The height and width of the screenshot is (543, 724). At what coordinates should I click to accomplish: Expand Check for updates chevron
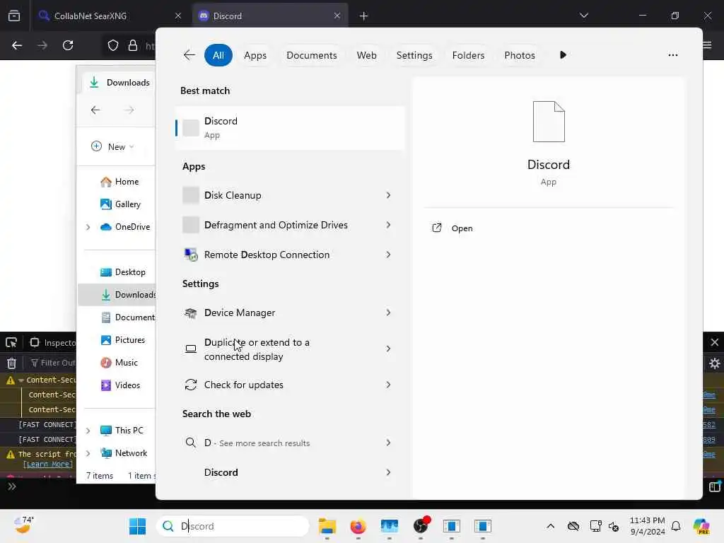pyautogui.click(x=388, y=385)
